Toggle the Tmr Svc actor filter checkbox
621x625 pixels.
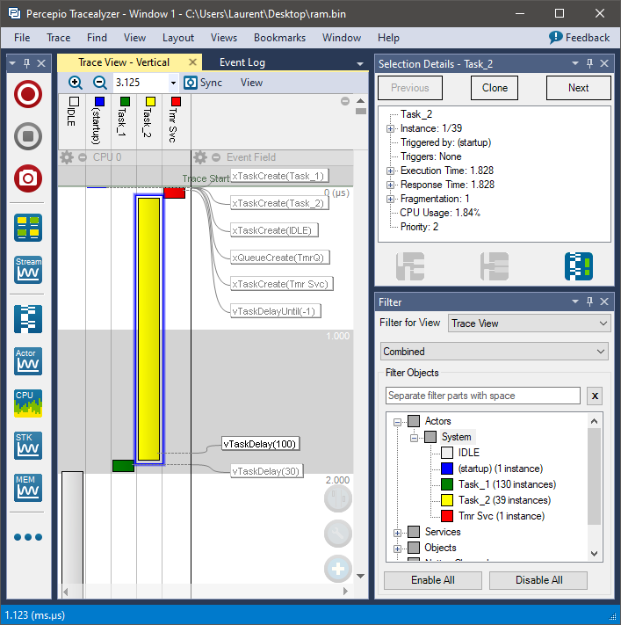point(447,516)
